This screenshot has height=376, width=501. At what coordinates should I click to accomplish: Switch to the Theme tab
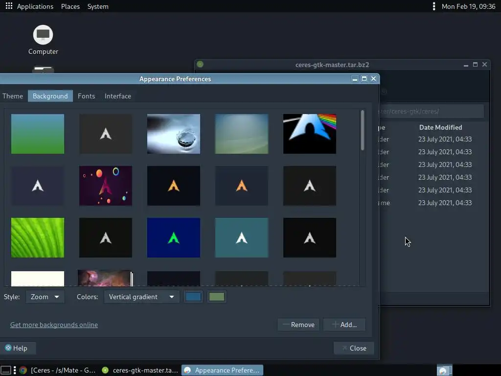click(13, 96)
